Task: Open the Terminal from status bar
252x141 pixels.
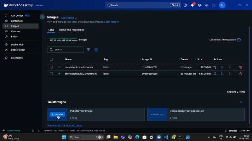Action: tap(230, 131)
